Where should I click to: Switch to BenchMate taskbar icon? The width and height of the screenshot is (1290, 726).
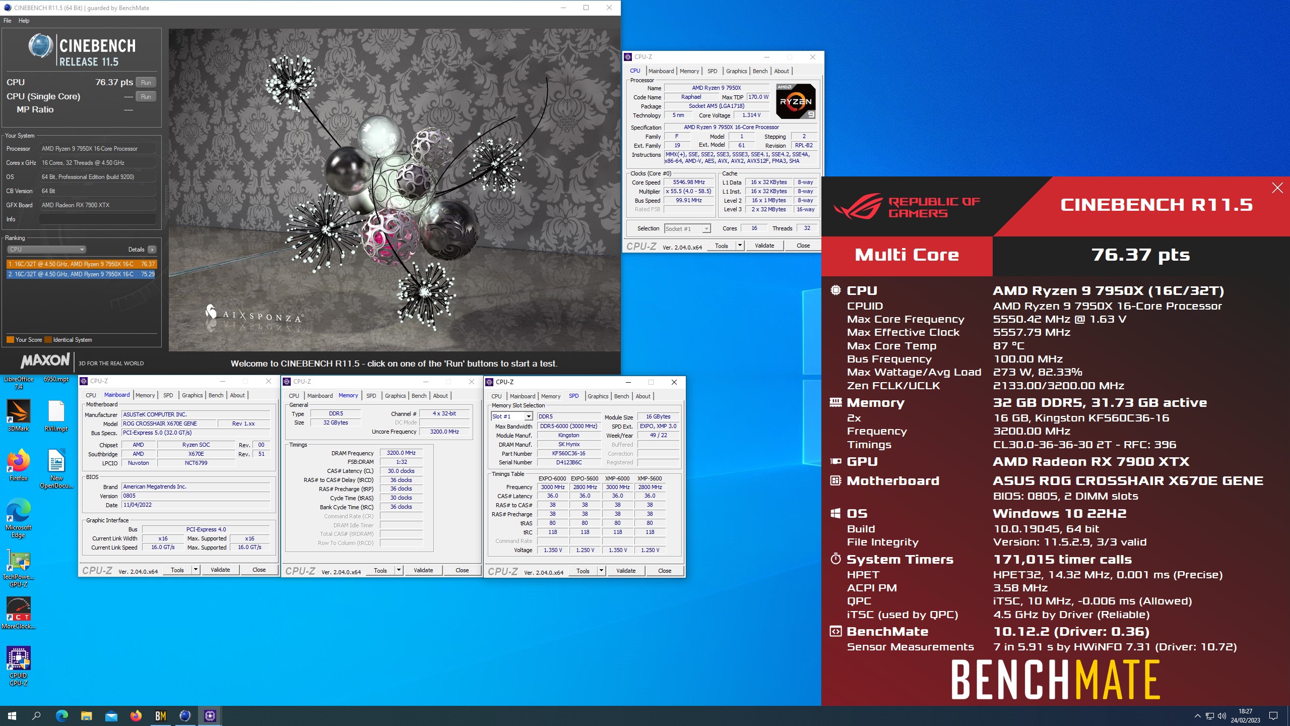tap(160, 716)
